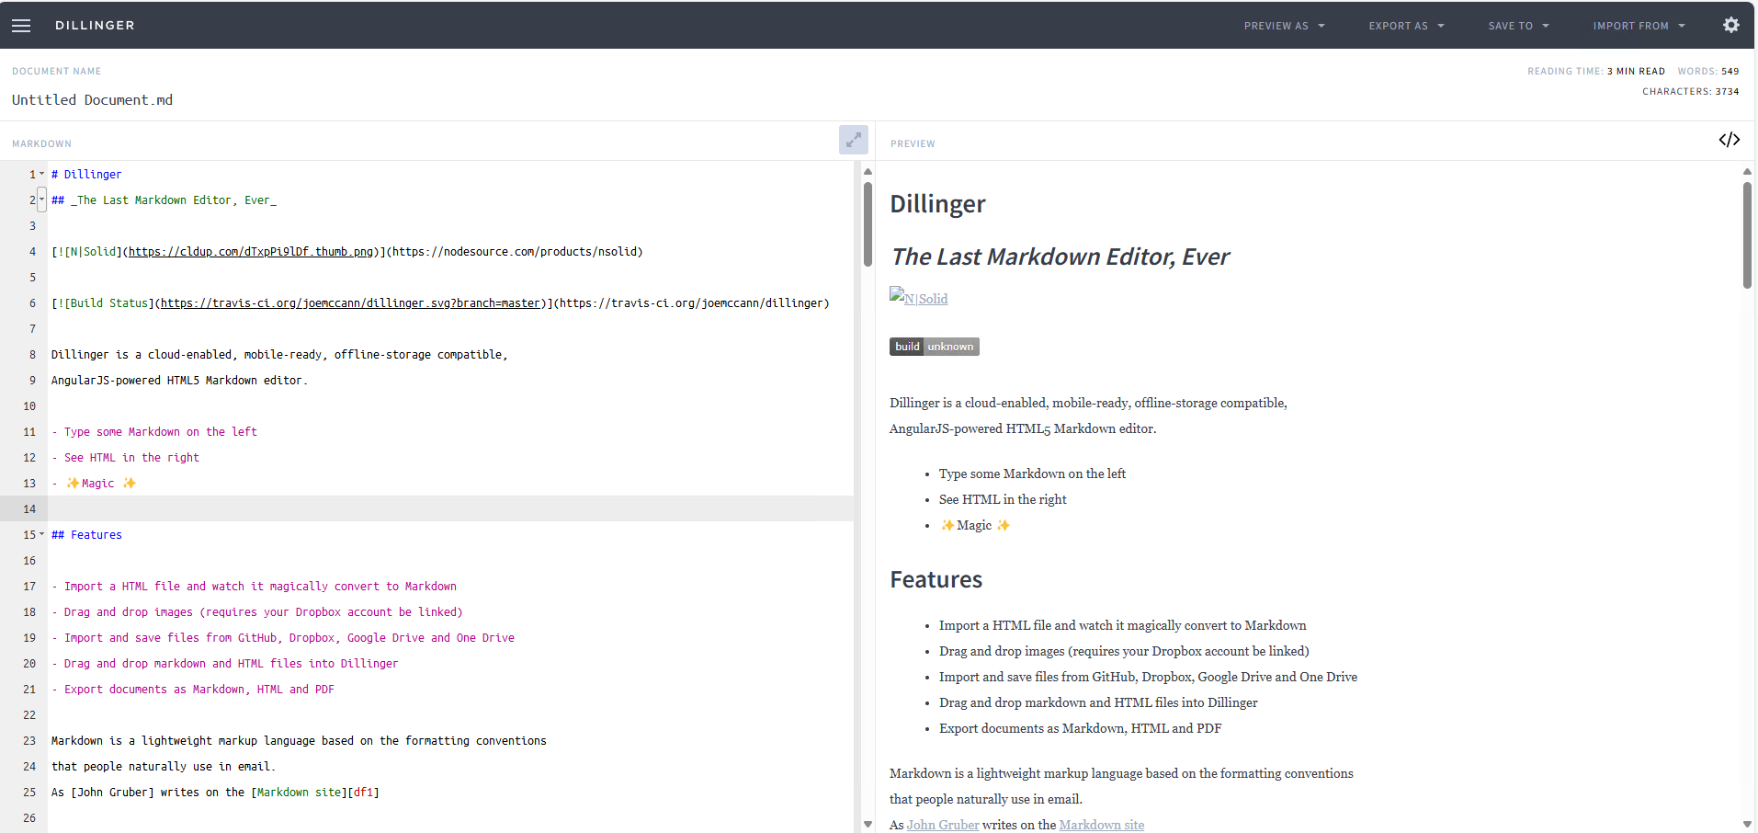Click the Markdown pane label
Screen dimensions: 1758x833
[x=41, y=143]
